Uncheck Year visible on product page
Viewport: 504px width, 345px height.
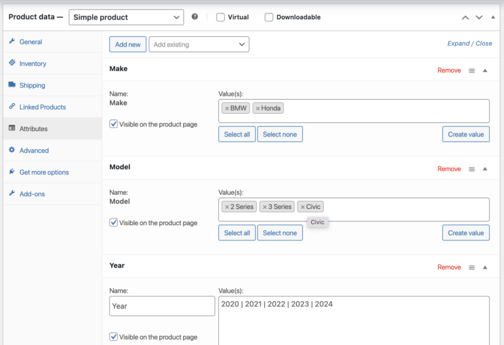point(114,336)
